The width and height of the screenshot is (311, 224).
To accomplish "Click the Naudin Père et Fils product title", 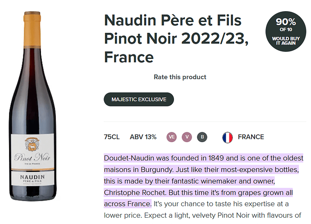I will (x=176, y=39).
